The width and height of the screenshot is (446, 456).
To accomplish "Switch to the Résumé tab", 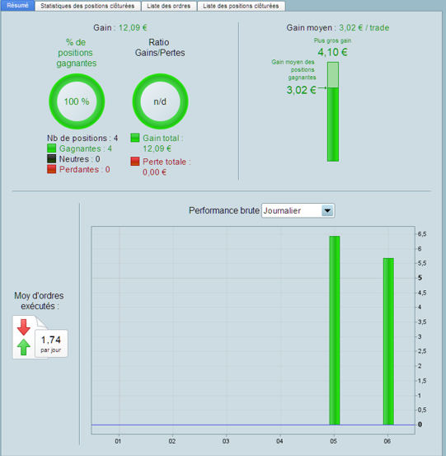I will [18, 6].
